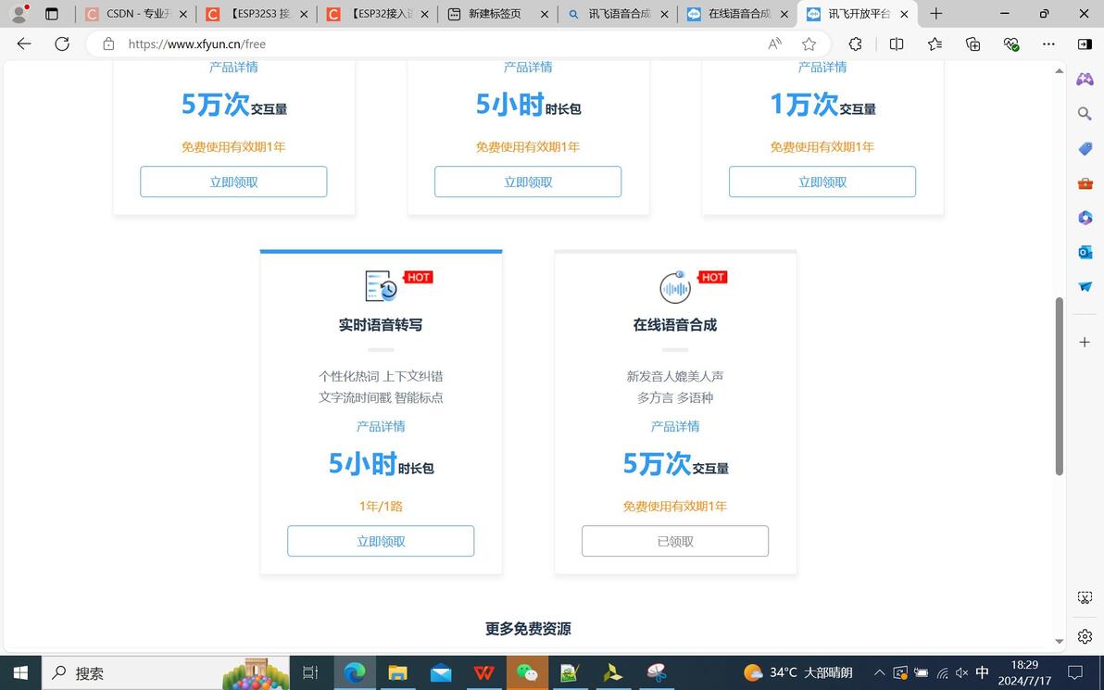The image size is (1104, 690).
Task: Open the tab actions menu icon
Action: (x=51, y=13)
